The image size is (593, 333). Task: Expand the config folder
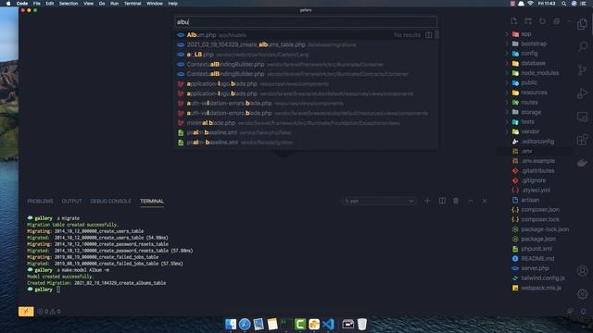(529, 54)
